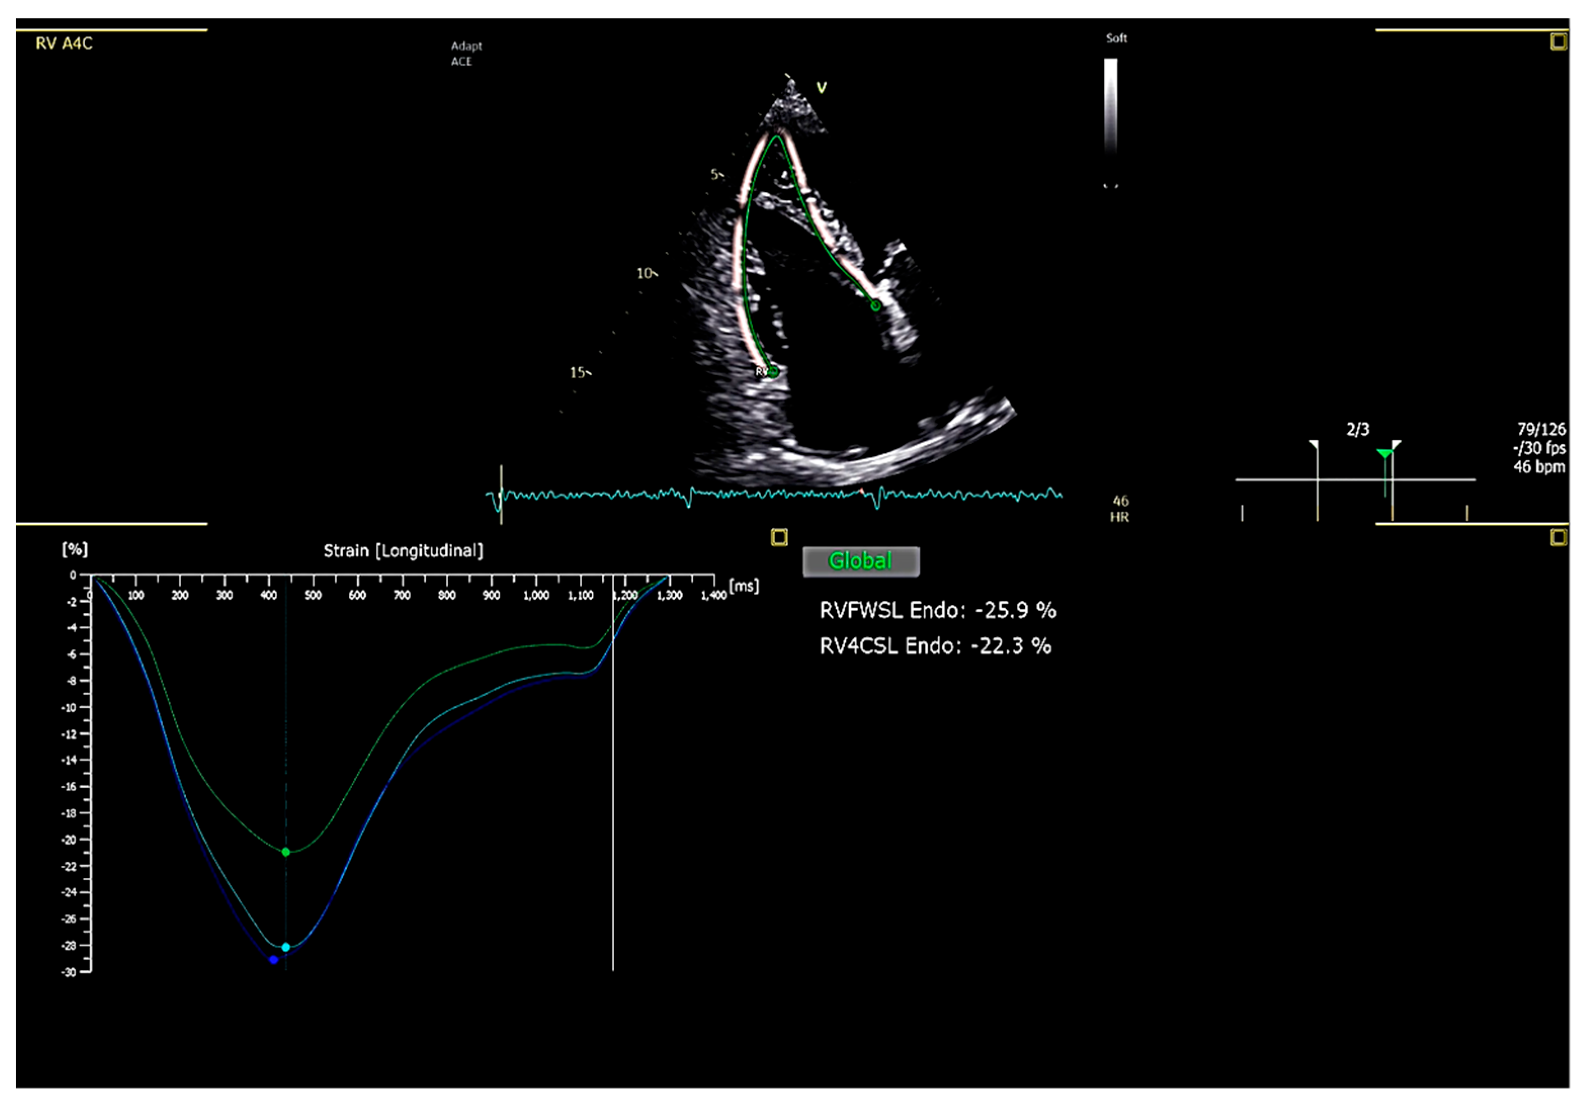Screen dimensions: 1588x1111
Task: Select the green curve peak dot
Action: (286, 852)
